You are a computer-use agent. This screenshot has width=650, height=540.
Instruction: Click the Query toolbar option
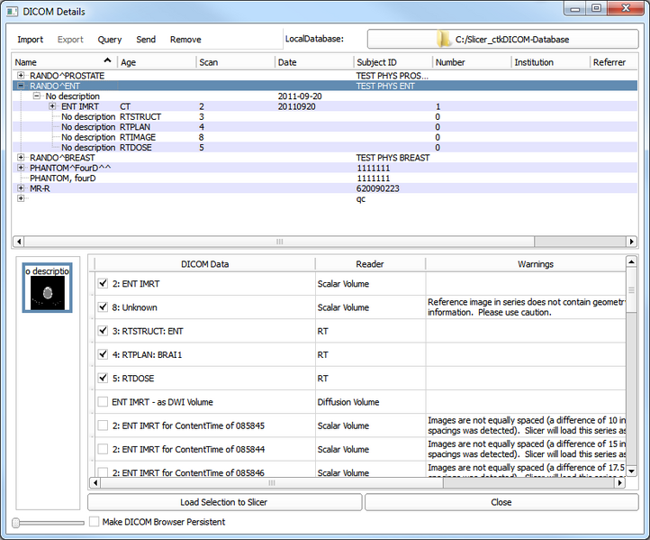[110, 40]
